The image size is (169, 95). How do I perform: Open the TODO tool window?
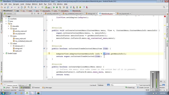coord(15,88)
